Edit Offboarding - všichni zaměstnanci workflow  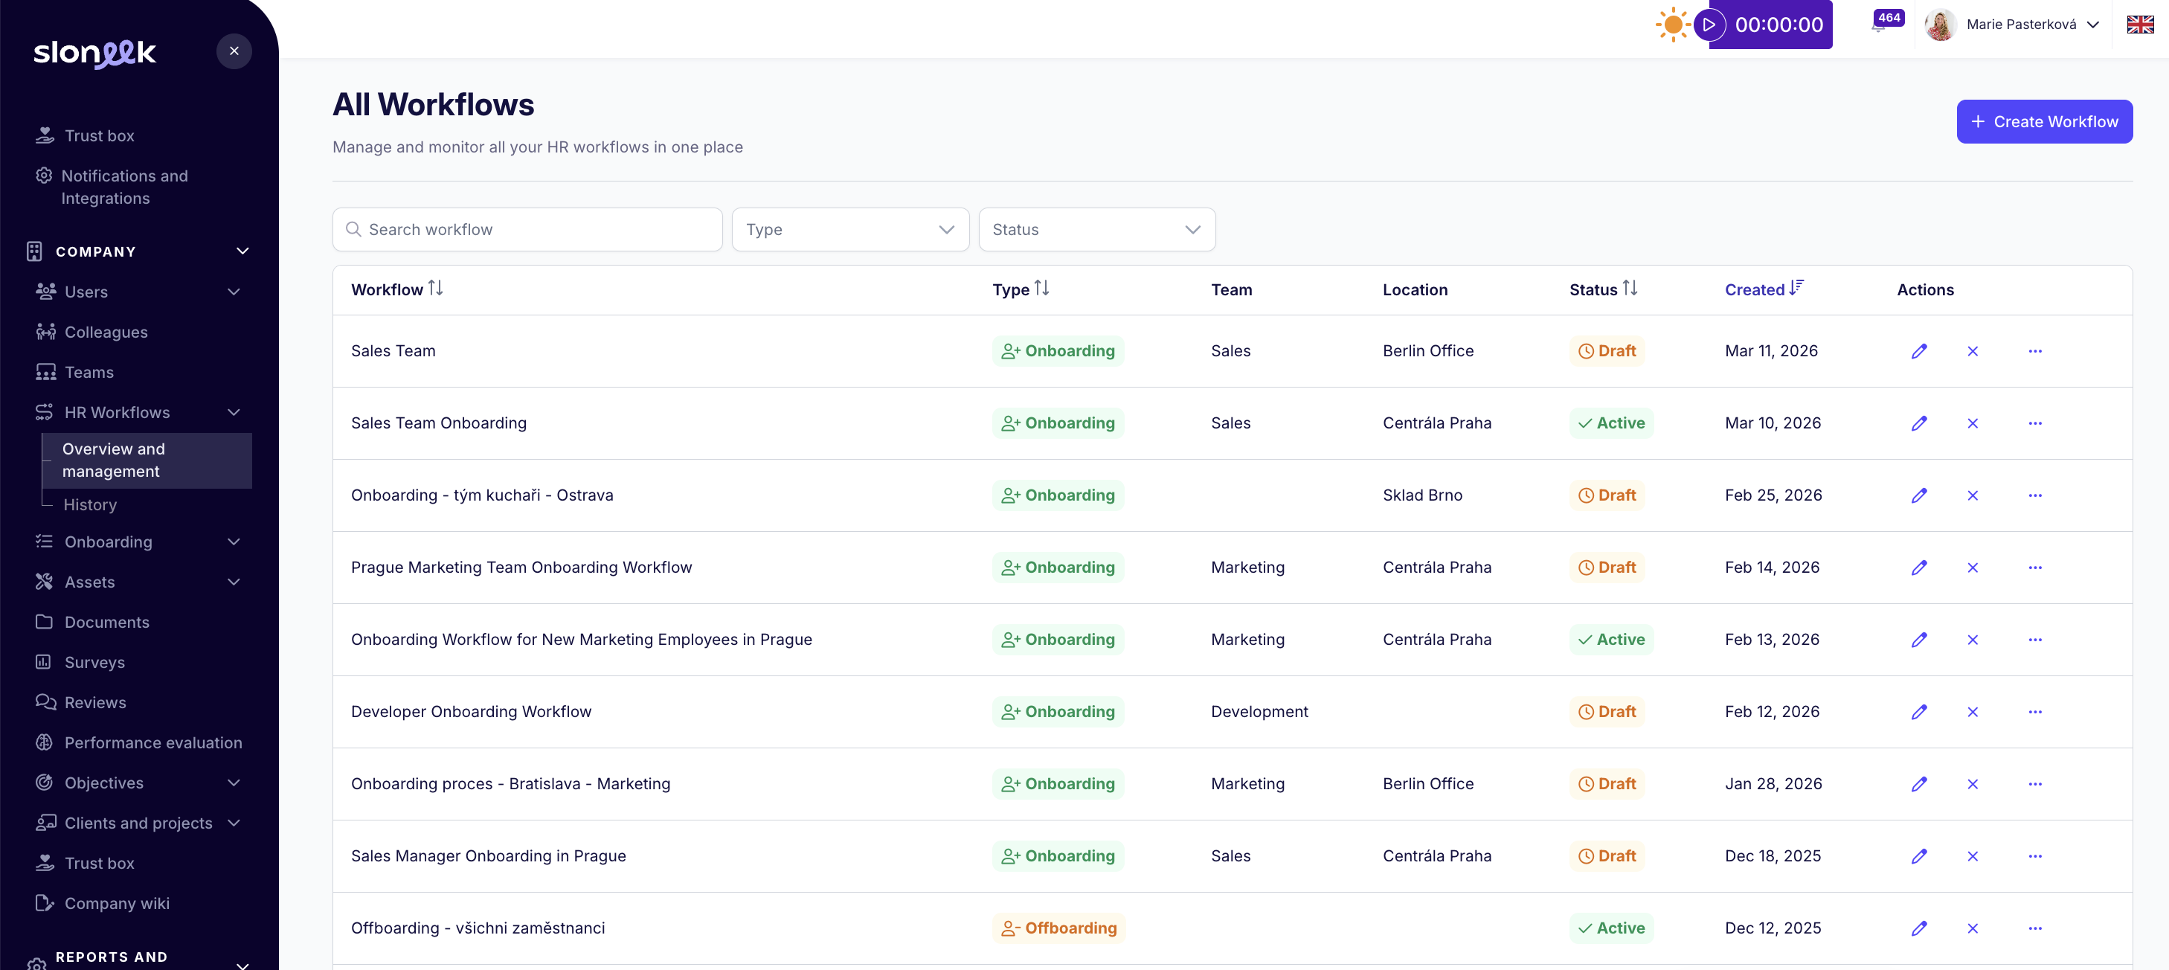click(x=1919, y=929)
